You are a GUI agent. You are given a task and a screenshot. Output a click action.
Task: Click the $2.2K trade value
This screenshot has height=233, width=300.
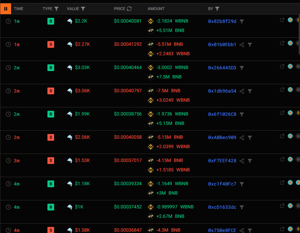coord(81,21)
